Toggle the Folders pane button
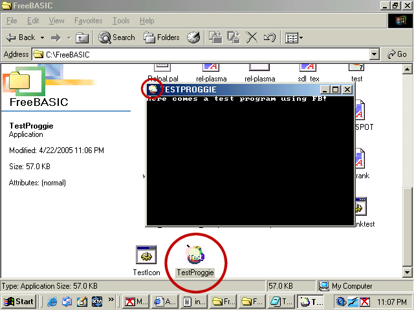This screenshot has width=414, height=310. click(162, 37)
